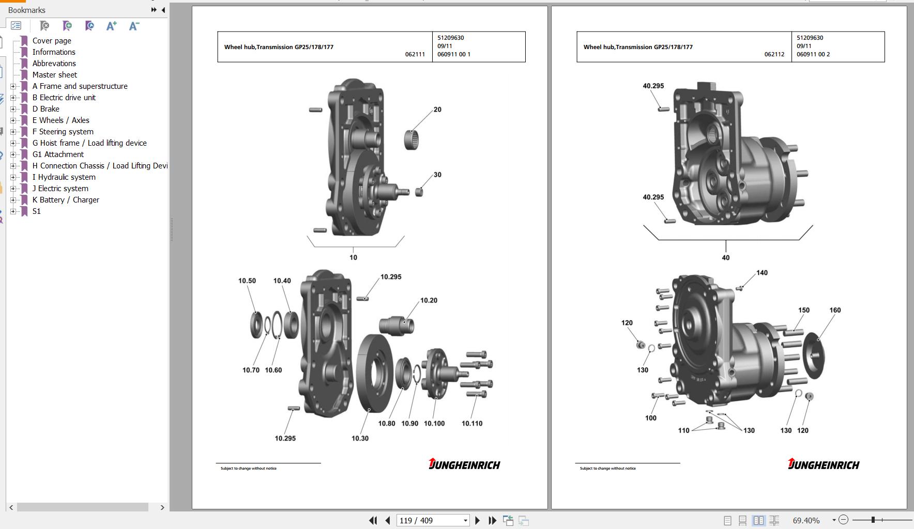Screen dimensions: 914x529
Task: Click the Cover page bookmark icon
Action: coord(24,41)
